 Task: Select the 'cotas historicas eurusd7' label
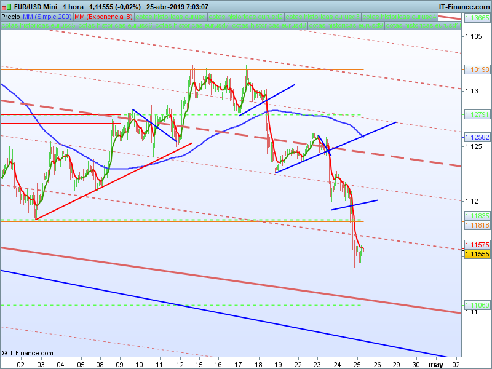coord(192,25)
